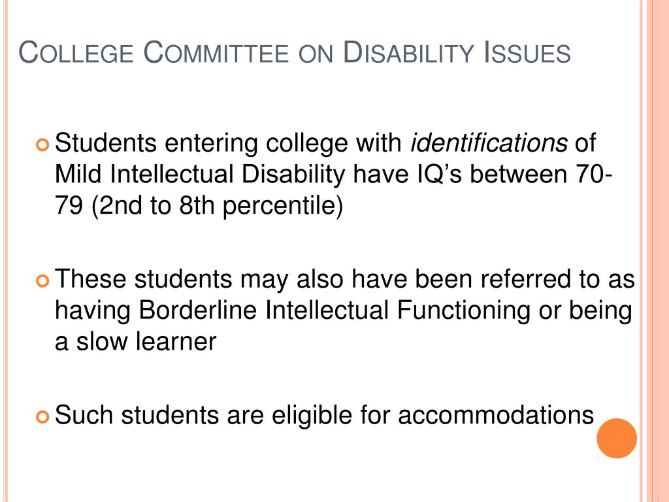
Task: Click the orange bullet before "These students may"
Action: click(x=43, y=281)
